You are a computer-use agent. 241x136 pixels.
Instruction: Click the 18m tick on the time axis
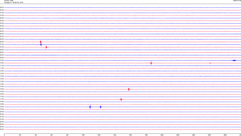pyautogui.click(x=146, y=135)
